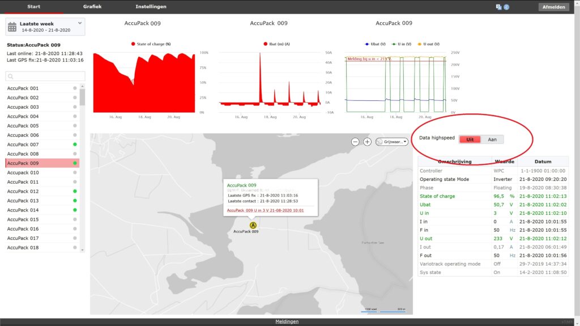Click the AccuPack list scrollbar down arrow

tap(82, 249)
